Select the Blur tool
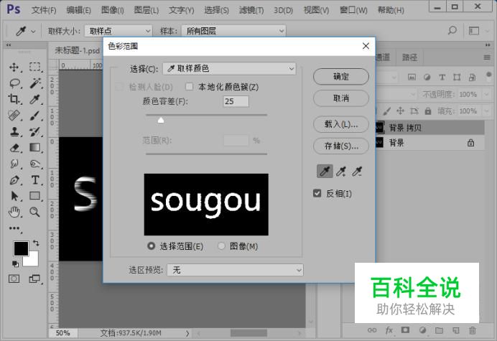Screen dimensions: 497x341 [x=14, y=164]
